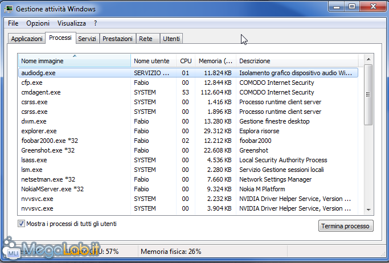Select the Greenshot.exe *32 process
The height and width of the screenshot is (263, 389).
[188, 150]
